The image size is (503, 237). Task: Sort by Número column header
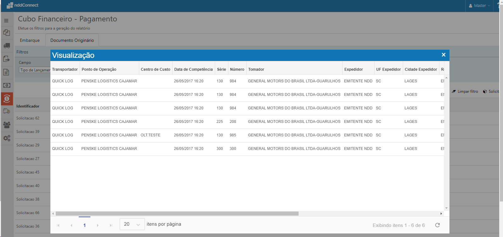pos(237,69)
